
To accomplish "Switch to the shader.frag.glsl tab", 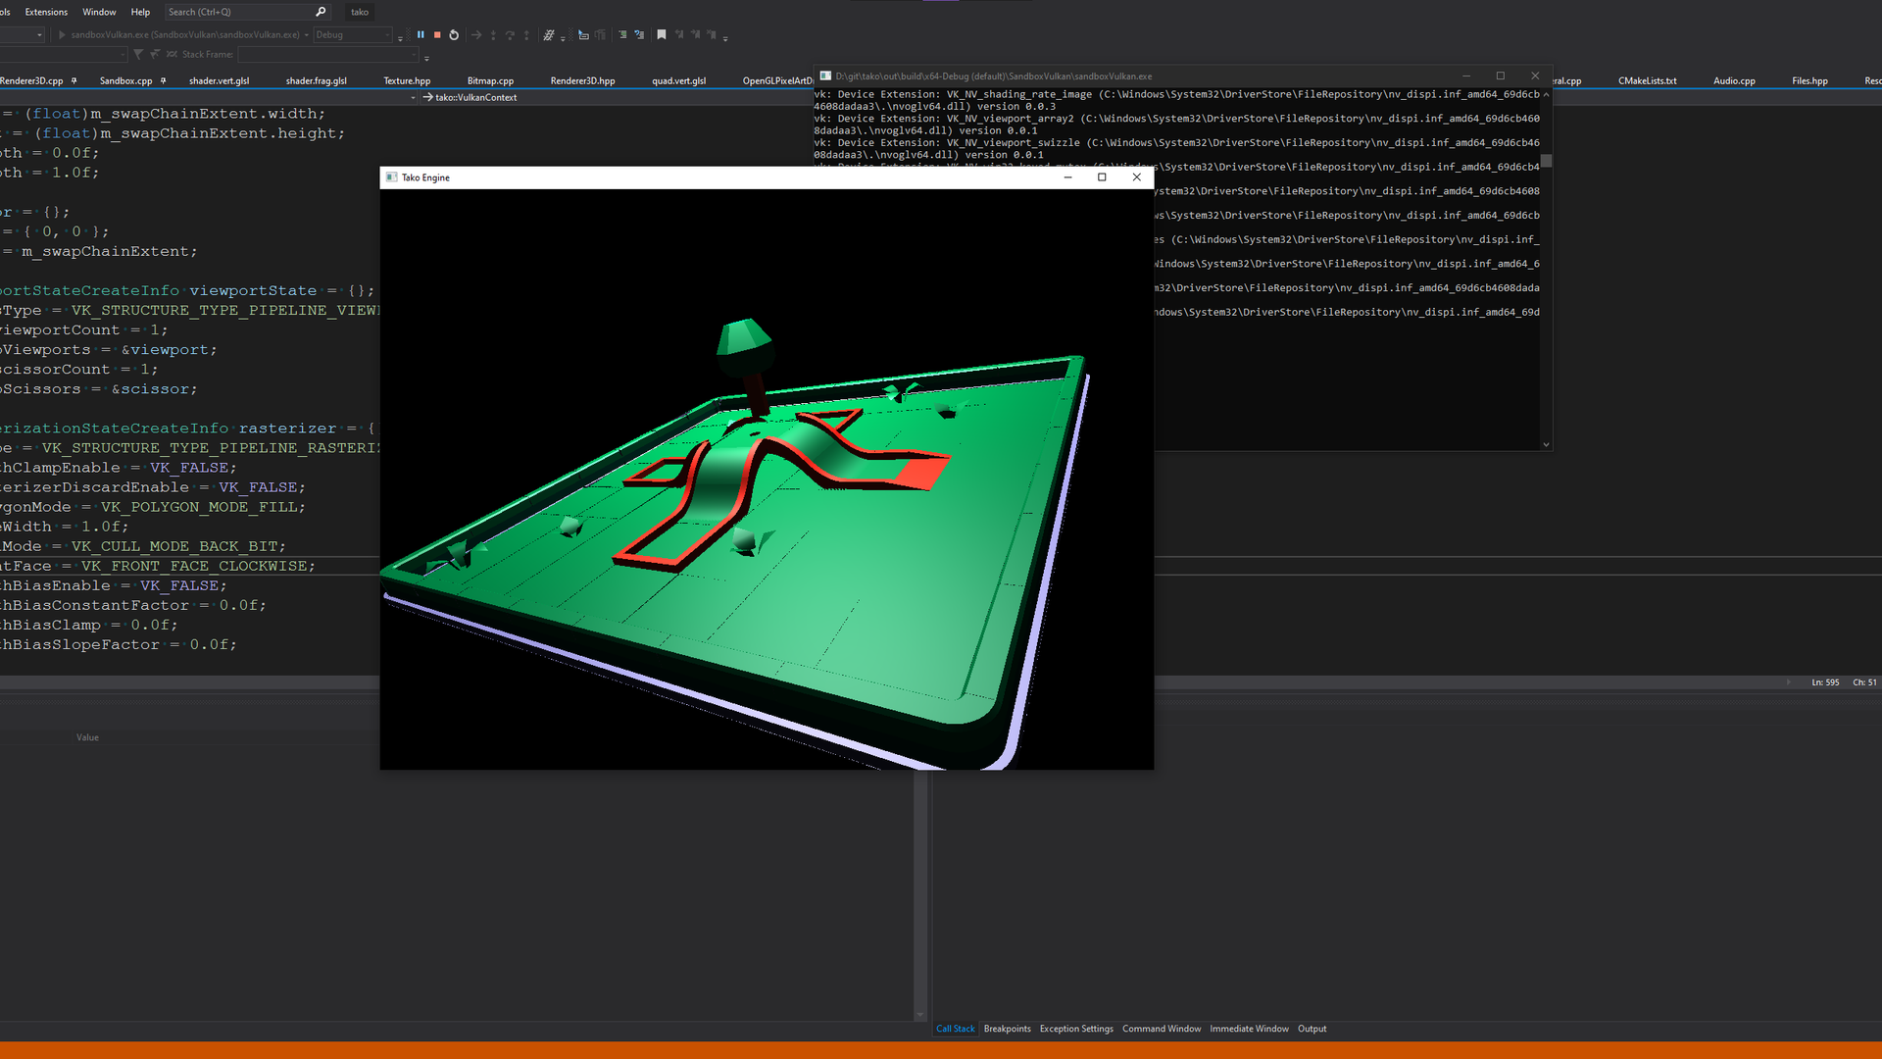I will (x=316, y=80).
